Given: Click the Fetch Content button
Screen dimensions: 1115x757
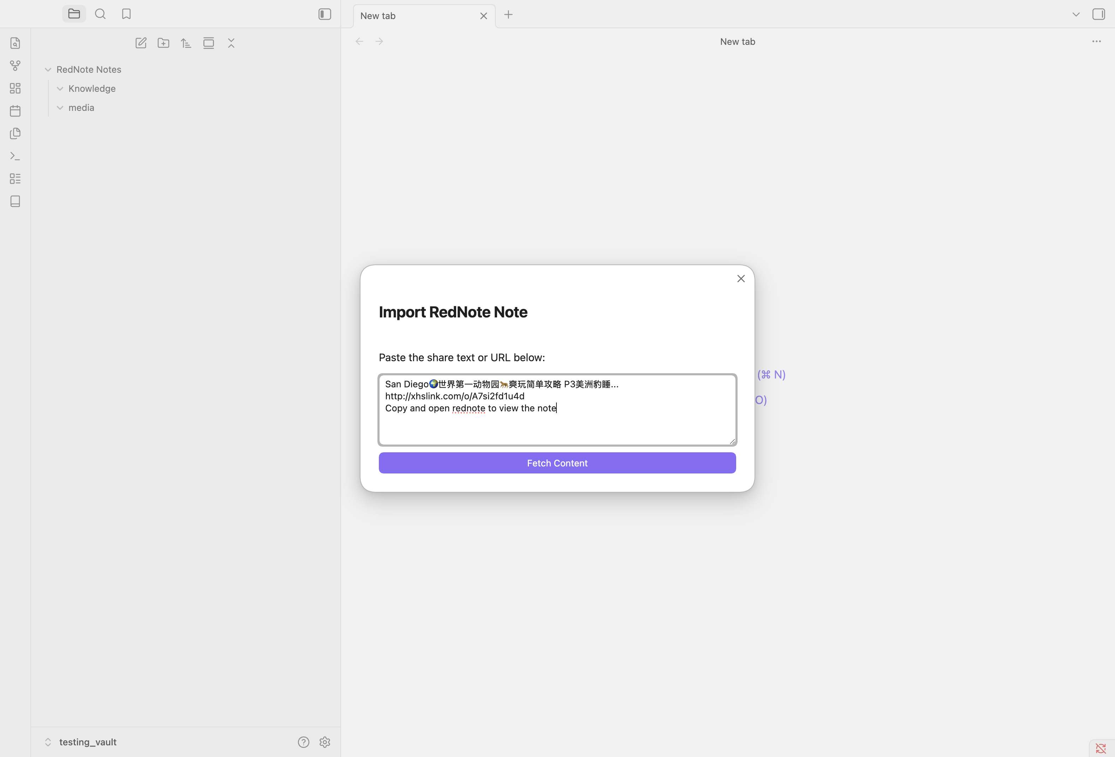Looking at the screenshot, I should point(557,463).
